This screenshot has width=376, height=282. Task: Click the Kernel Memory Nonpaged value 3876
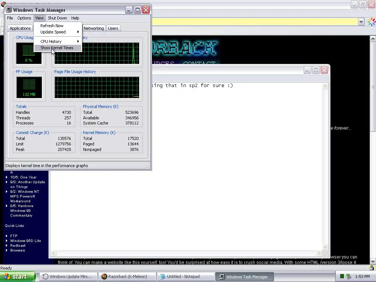pyautogui.click(x=134, y=150)
